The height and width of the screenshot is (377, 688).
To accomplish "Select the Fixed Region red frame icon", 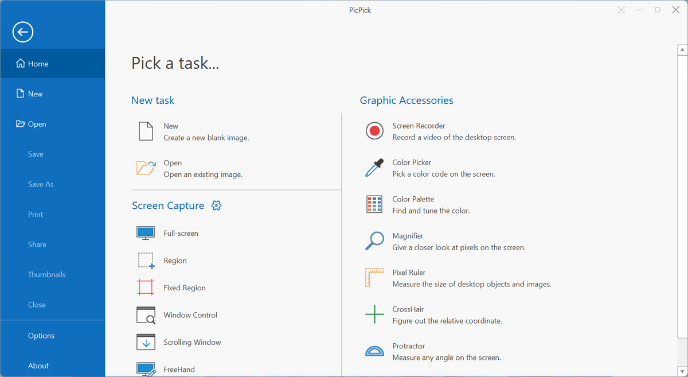I will click(146, 287).
